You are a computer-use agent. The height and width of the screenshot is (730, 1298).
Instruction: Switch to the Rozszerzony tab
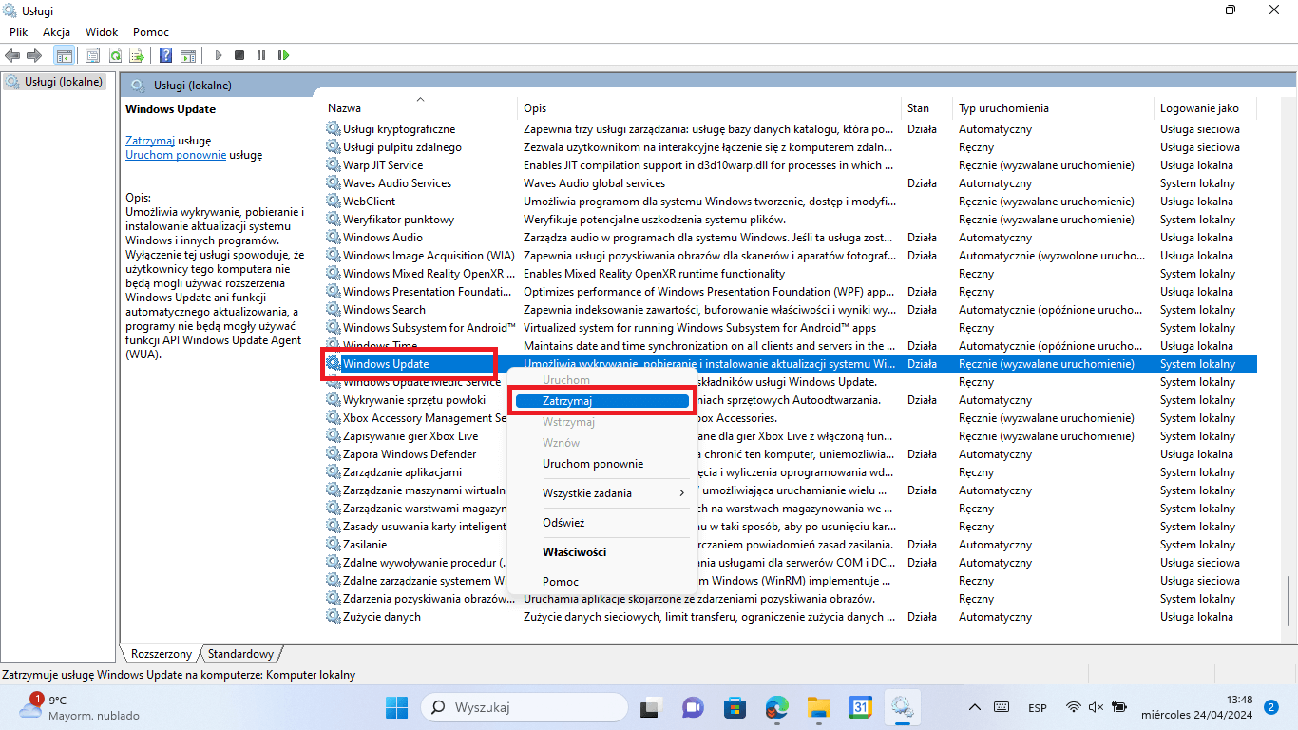point(161,654)
